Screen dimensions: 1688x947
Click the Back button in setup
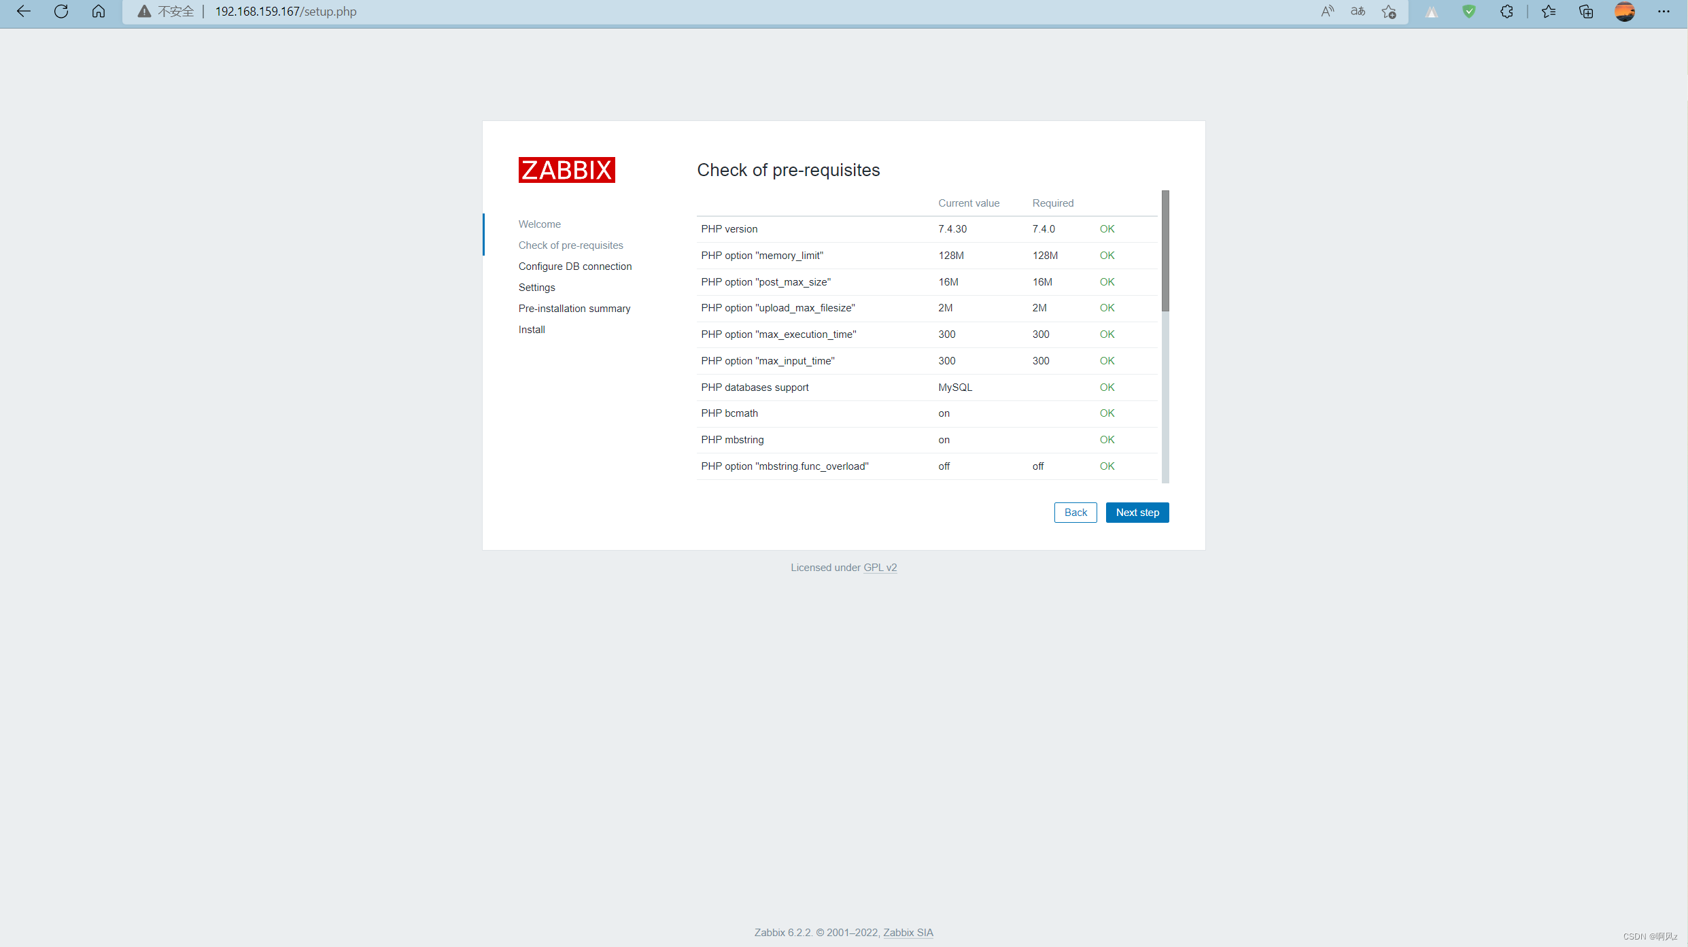pyautogui.click(x=1075, y=513)
